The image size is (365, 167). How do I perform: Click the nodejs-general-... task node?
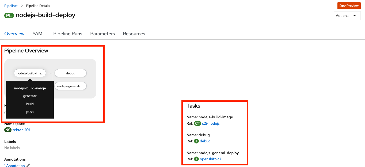pos(71,86)
